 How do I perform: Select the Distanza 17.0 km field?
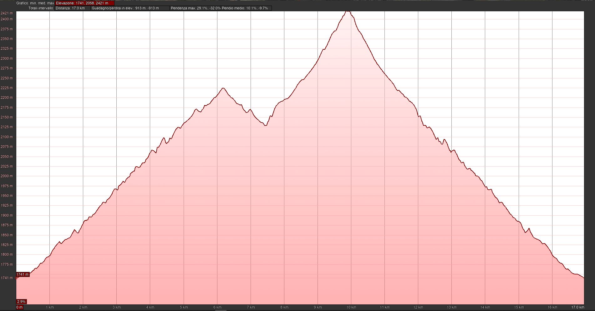coord(72,8)
